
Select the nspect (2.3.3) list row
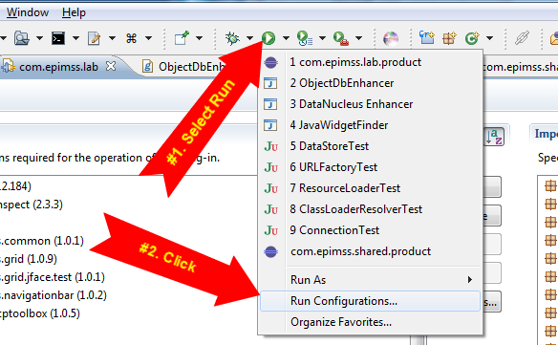tap(32, 205)
